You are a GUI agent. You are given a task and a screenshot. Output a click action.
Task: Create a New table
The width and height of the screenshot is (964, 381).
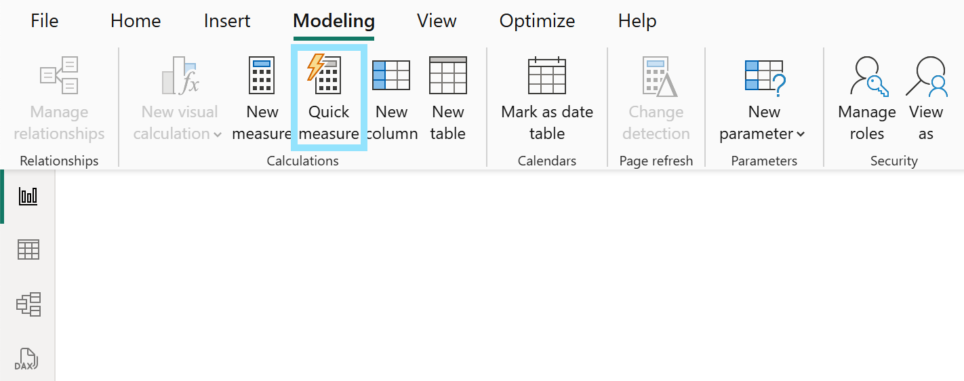pos(448,75)
